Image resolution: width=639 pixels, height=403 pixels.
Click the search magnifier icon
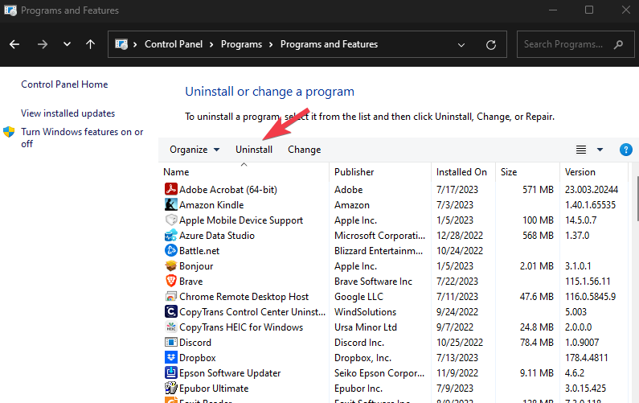tap(619, 44)
